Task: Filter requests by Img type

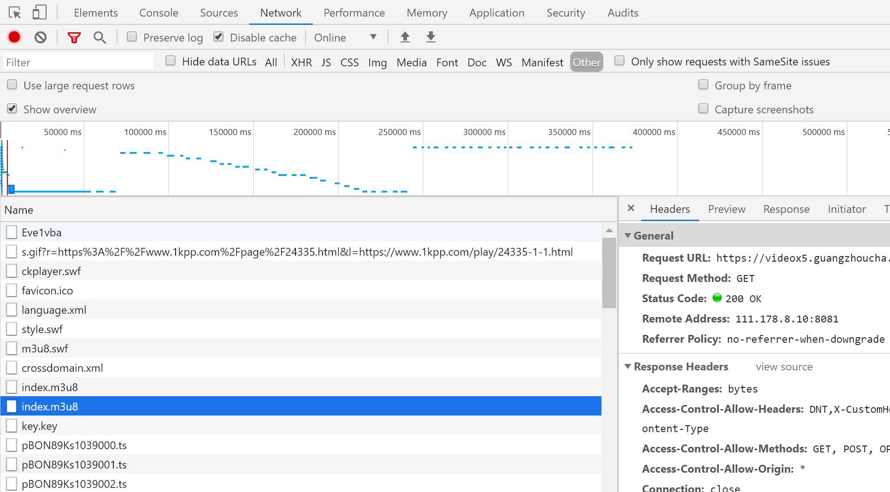Action: point(377,62)
